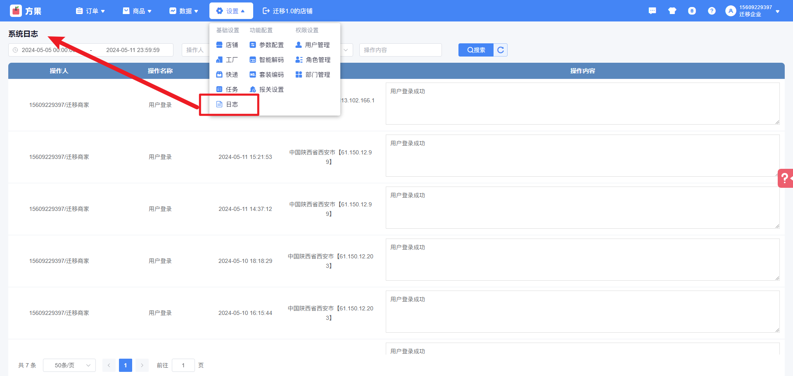The image size is (793, 376).
Task: Open the T-shirt theme icon
Action: click(672, 11)
